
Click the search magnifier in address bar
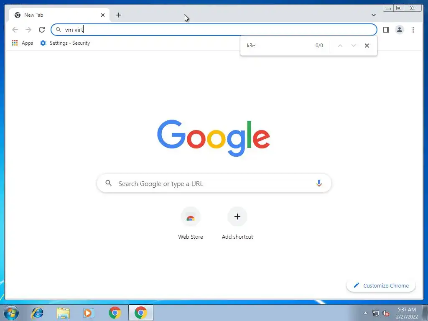pyautogui.click(x=59, y=30)
